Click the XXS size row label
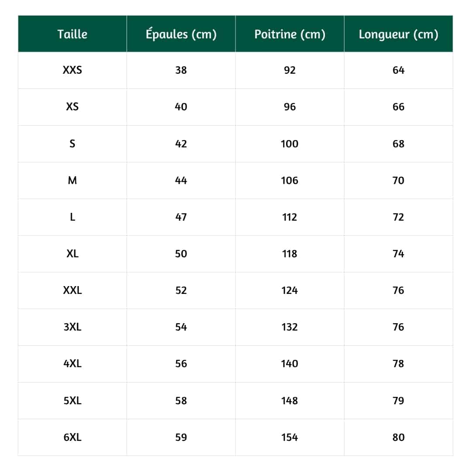Screen dimensions: 471x471 tap(72, 70)
